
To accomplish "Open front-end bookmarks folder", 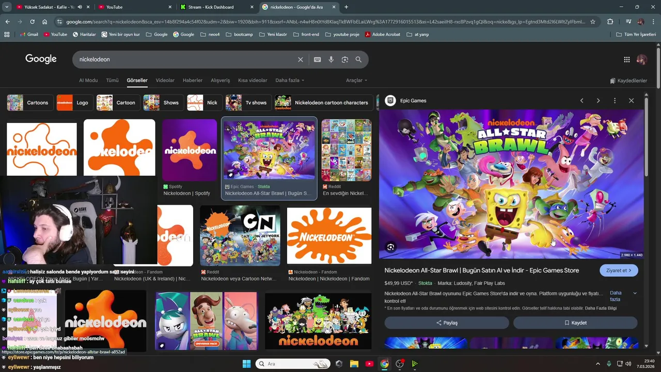I will (x=306, y=35).
